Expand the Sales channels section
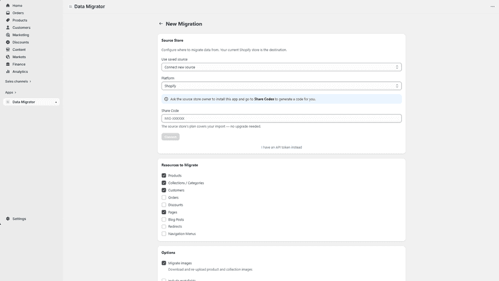499x281 pixels. (18, 81)
